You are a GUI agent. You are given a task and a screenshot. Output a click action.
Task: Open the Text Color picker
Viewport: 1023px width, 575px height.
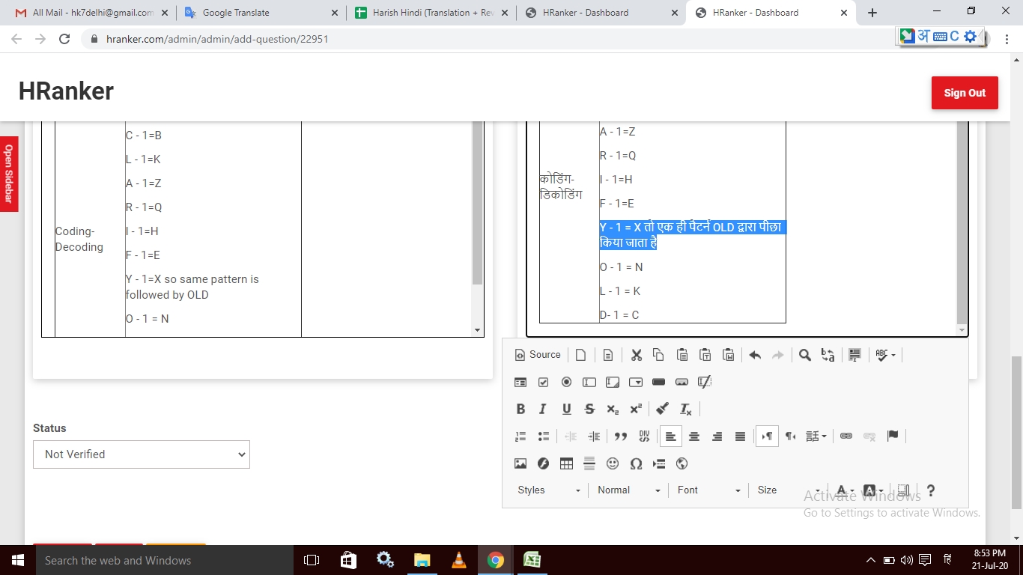pos(846,490)
